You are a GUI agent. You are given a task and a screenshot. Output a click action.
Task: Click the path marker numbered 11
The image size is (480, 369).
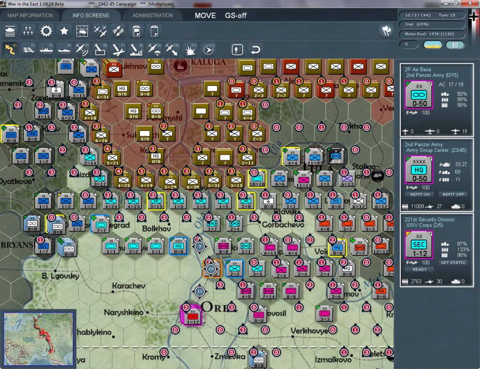tap(200, 291)
